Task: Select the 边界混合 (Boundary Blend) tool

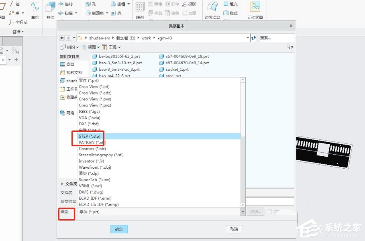Action: [x=212, y=11]
